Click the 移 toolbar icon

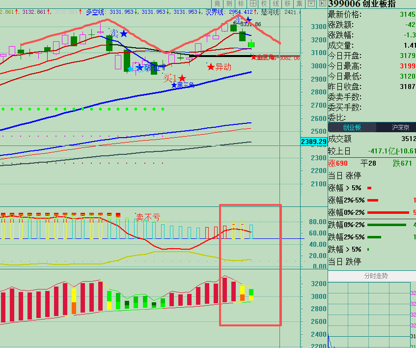287,4
